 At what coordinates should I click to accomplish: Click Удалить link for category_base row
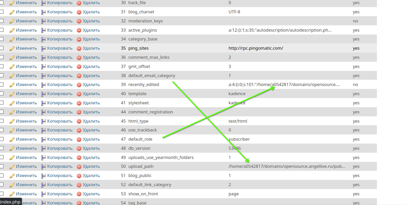click(x=91, y=39)
